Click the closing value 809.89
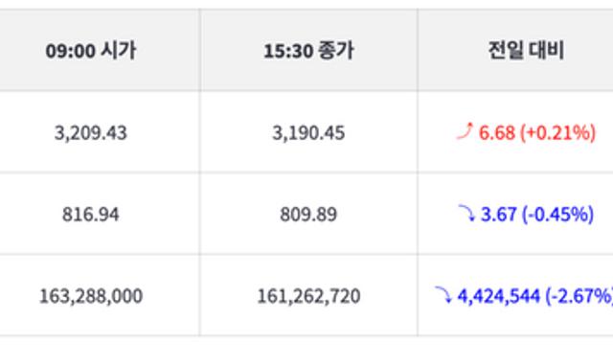Image resolution: width=613 pixels, height=345 pixels. click(308, 215)
